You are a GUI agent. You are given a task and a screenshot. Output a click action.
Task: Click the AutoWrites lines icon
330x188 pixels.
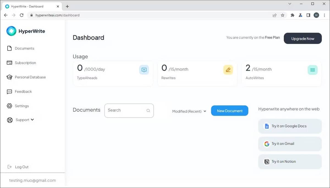click(312, 70)
